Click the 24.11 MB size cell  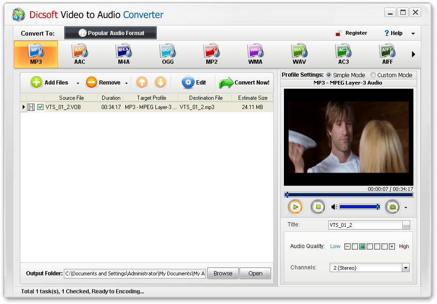[252, 107]
